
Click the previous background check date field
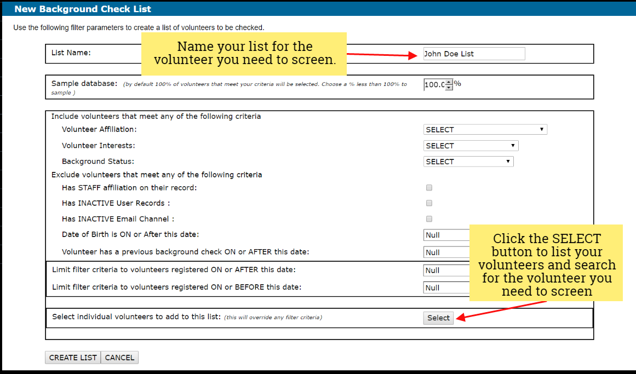tap(446, 252)
